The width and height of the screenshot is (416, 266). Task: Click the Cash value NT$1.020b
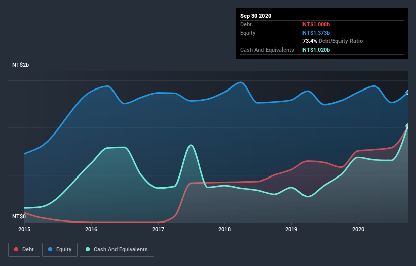point(316,50)
